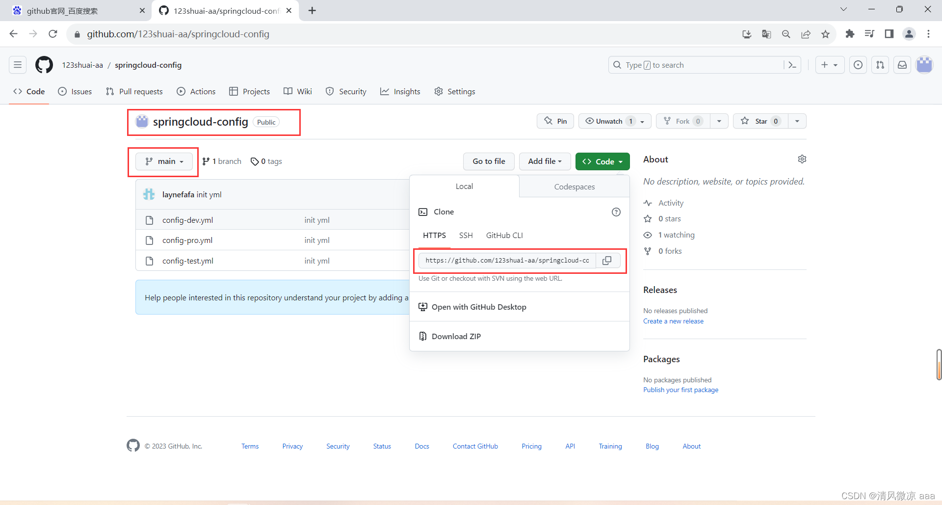Click the Chrome translate page icon

(x=766, y=34)
